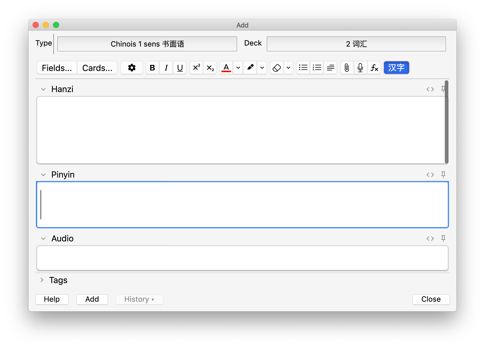The width and height of the screenshot is (485, 349).
Task: Click the paperclip attach file icon
Action: pyautogui.click(x=347, y=68)
